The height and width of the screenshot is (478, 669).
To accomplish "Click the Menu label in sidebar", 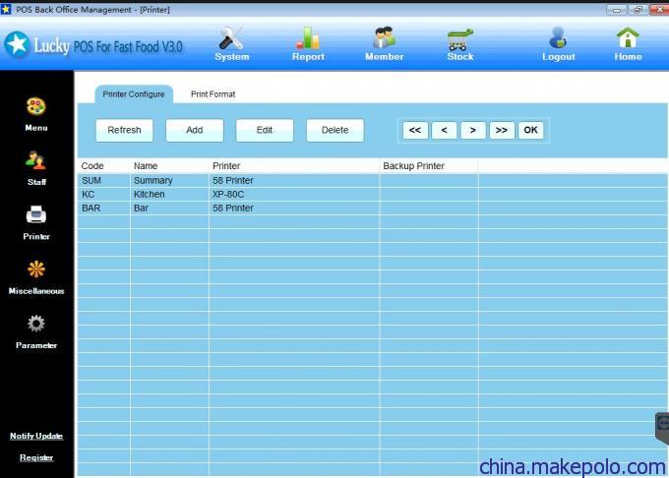I will [x=36, y=128].
